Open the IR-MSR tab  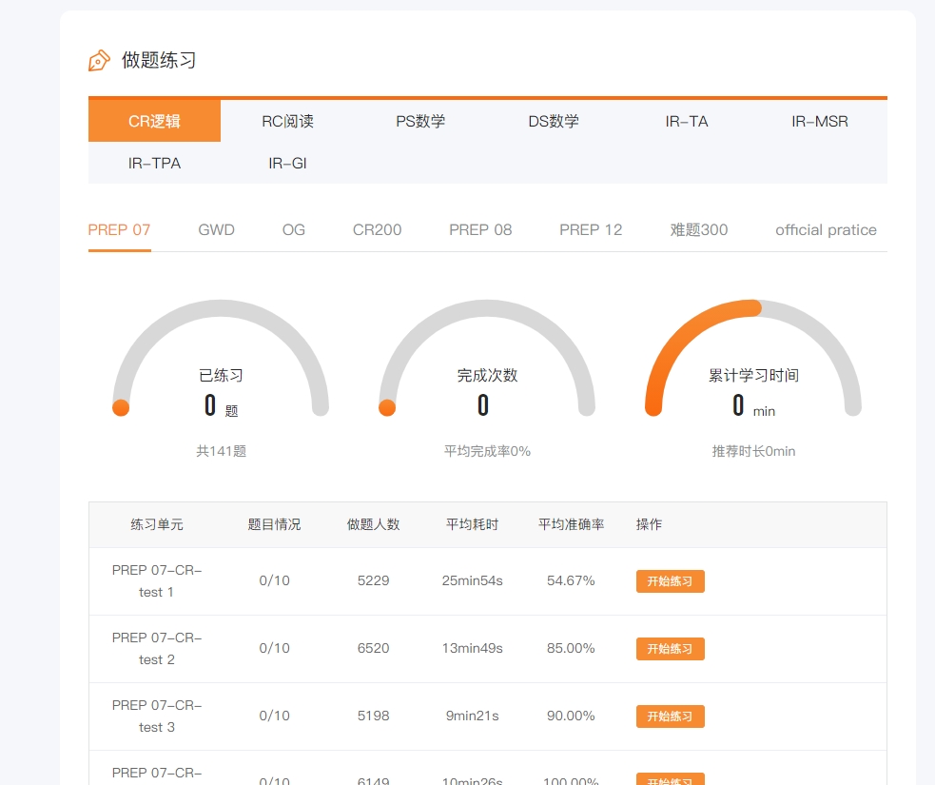point(820,121)
